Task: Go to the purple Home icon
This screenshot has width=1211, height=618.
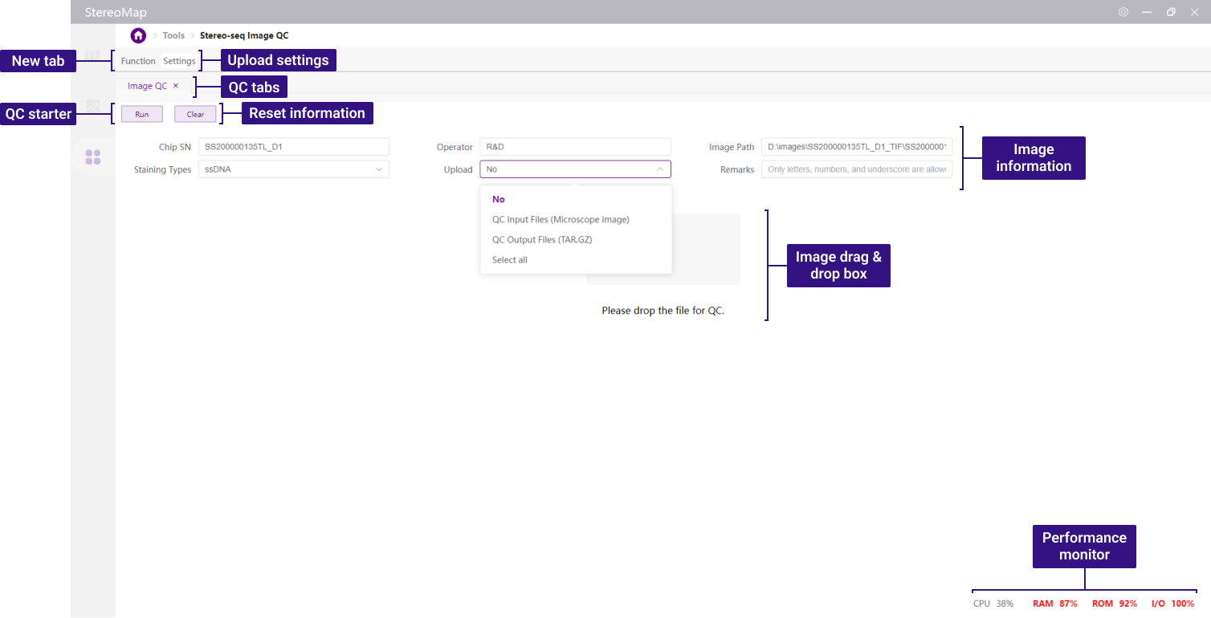Action: point(138,35)
